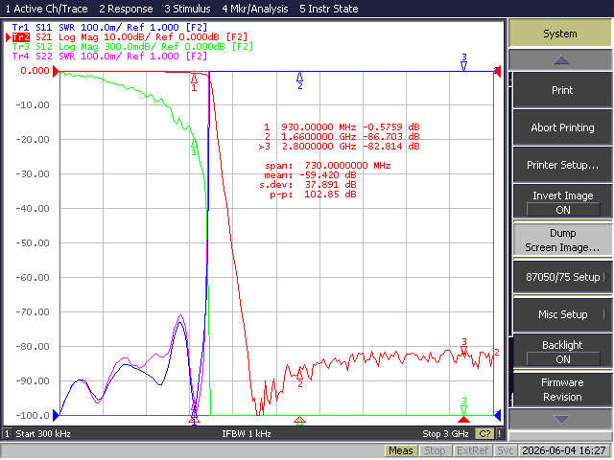
Task: Click the mean -59.420 dB statistic
Action: click(310, 174)
